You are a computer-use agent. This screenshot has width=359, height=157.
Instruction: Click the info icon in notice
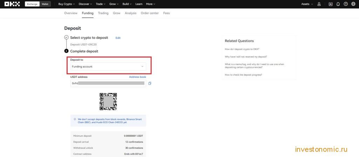pyautogui.click(x=75, y=119)
